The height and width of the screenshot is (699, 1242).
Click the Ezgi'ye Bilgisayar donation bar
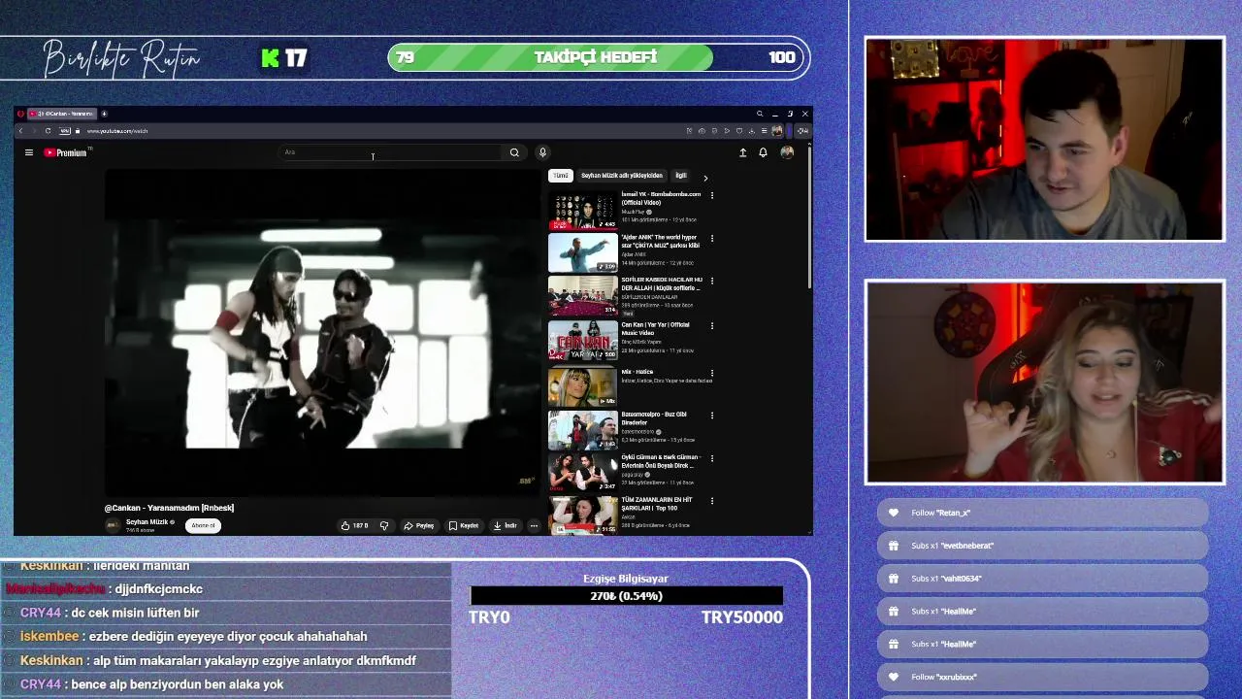626,596
